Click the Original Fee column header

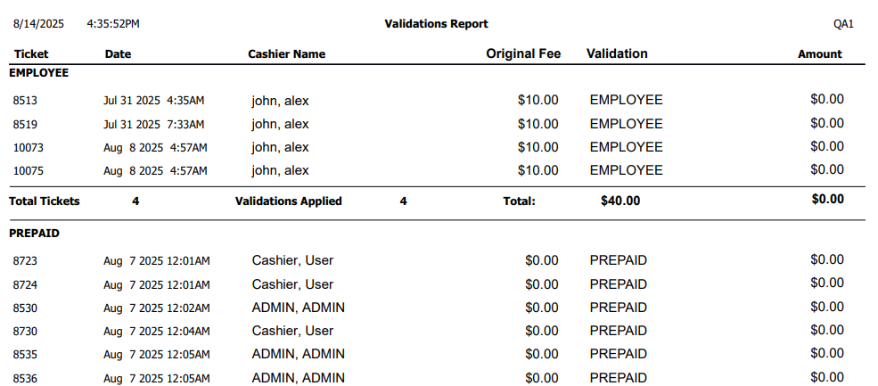[522, 53]
